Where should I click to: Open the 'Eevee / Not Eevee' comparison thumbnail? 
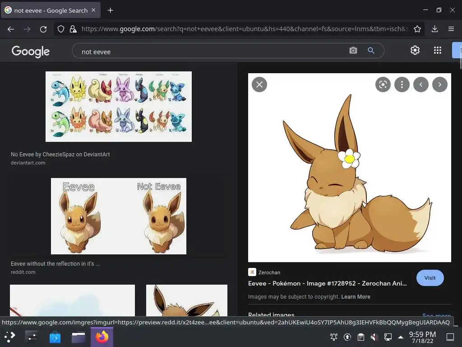tap(119, 216)
